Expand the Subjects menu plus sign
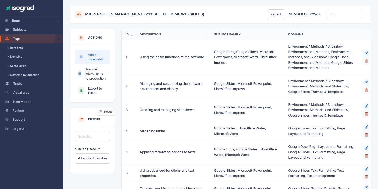The height and width of the screenshot is (189, 378). pyautogui.click(x=59, y=30)
